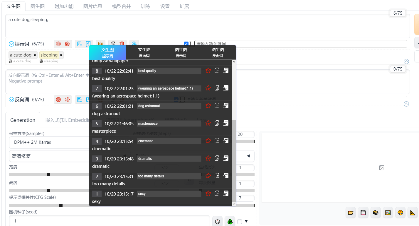Click the 'masterpiece' history text row

tap(104, 131)
